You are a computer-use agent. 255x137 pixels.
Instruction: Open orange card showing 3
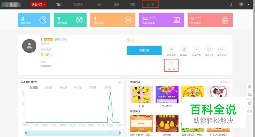pos(112,20)
